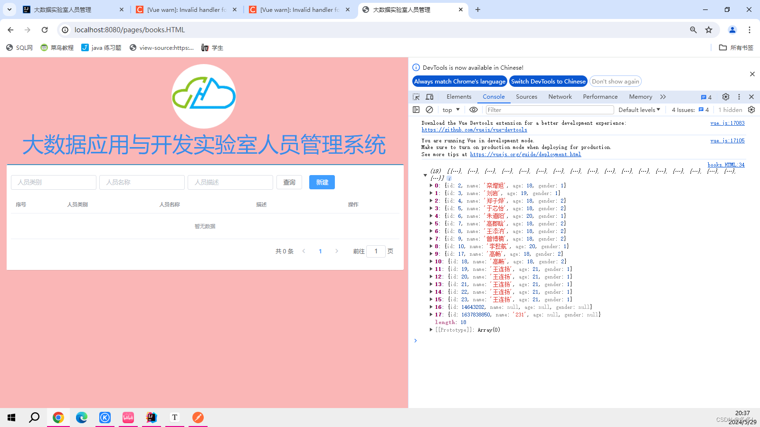Reload the books.HTML page
The width and height of the screenshot is (760, 427).
(x=45, y=30)
